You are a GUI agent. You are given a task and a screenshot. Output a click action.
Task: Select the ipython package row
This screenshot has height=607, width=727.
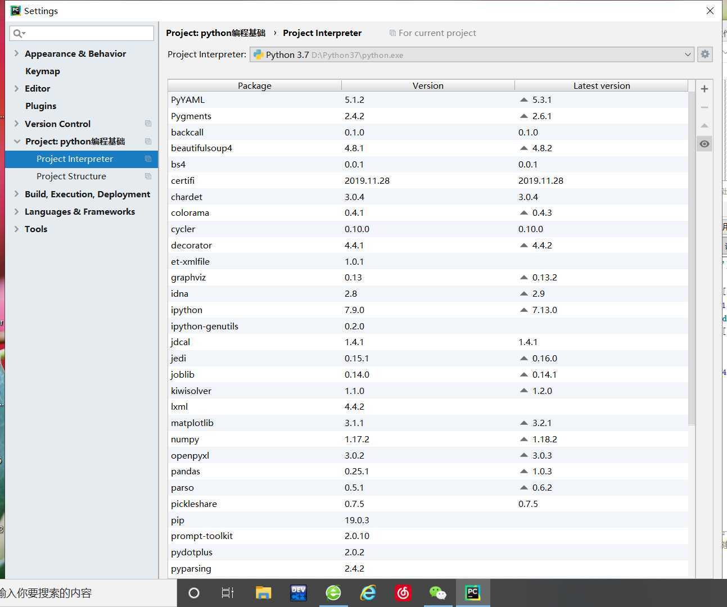point(428,310)
